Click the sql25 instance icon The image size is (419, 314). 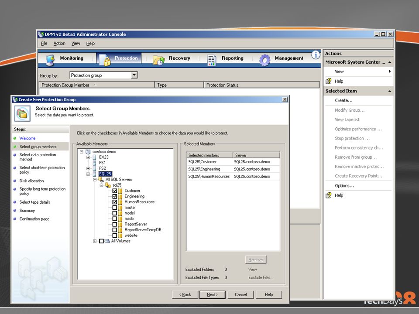coord(108,185)
